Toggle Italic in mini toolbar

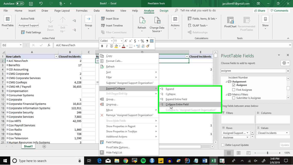[x=107, y=46]
